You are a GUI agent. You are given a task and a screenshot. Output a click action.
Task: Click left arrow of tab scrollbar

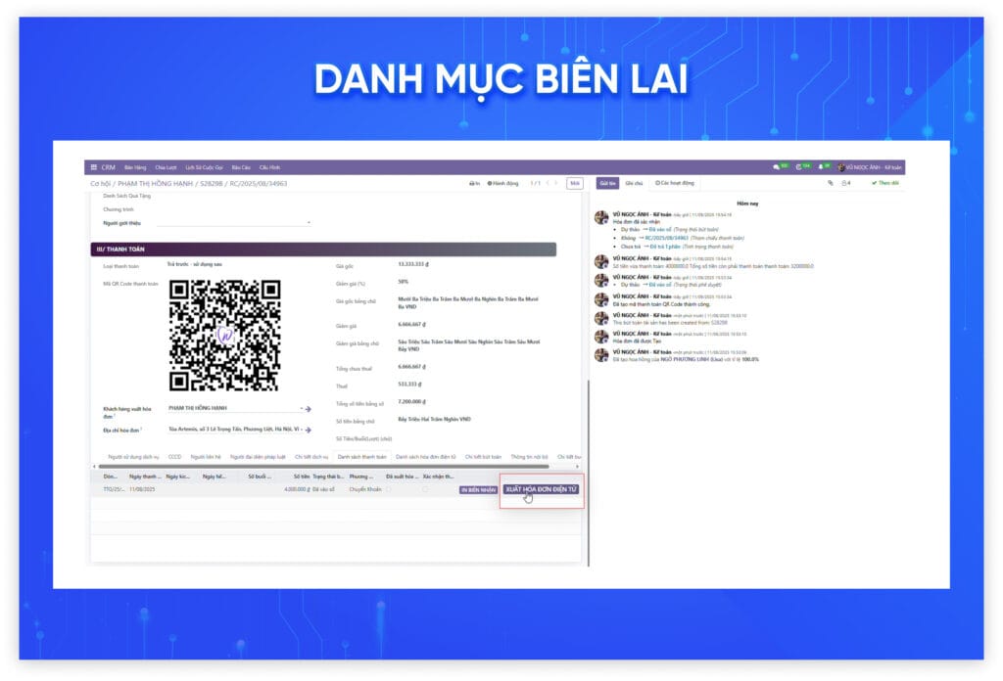[x=94, y=467]
